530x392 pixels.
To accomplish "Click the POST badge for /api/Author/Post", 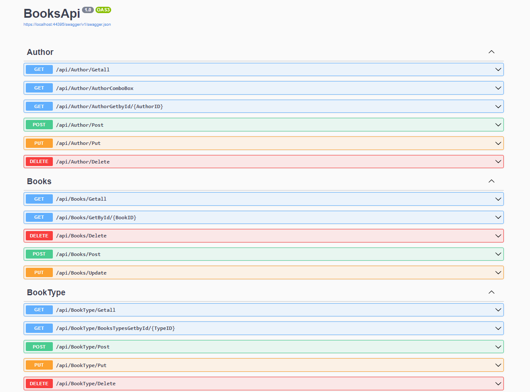I will pos(39,125).
